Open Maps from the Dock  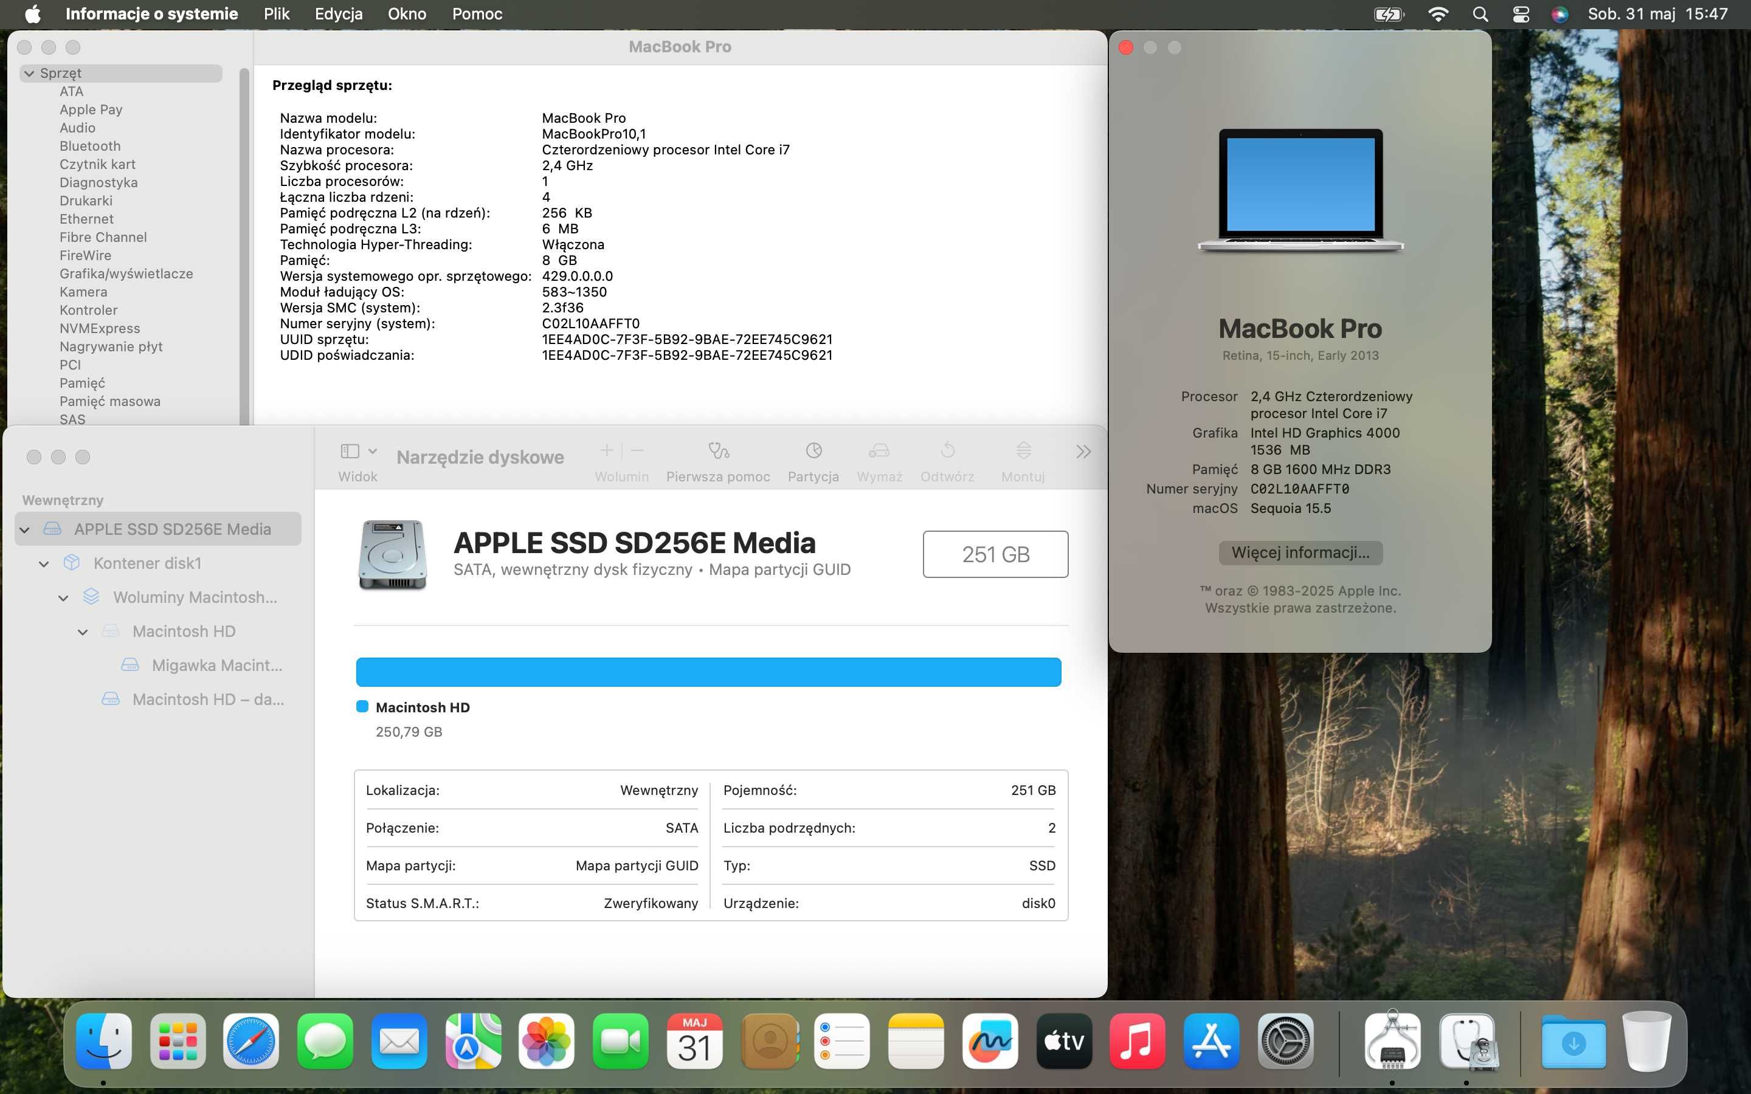pyautogui.click(x=473, y=1041)
